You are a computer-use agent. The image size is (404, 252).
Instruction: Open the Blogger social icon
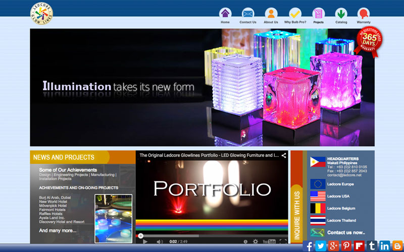[x=397, y=246]
